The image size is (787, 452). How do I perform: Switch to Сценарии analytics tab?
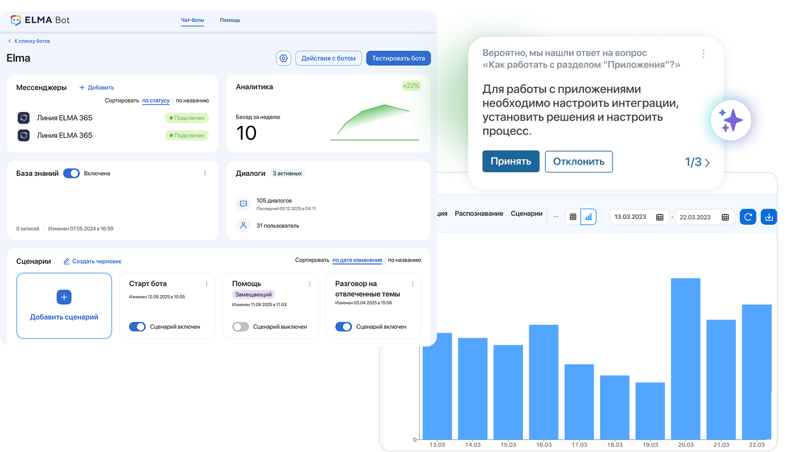tap(527, 213)
